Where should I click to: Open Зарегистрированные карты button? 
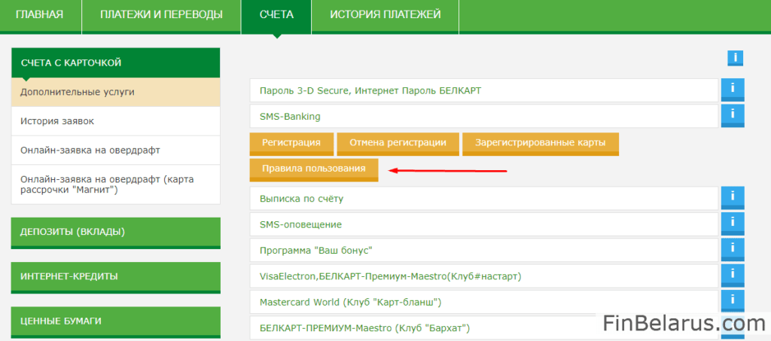click(x=540, y=142)
